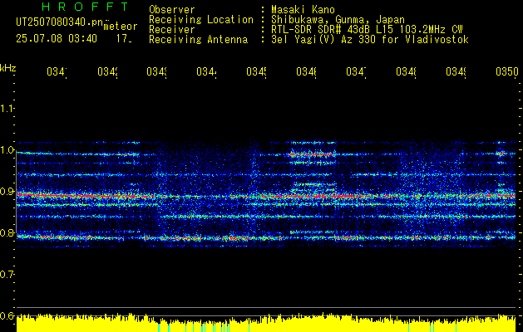Click the Receiver label
Screen dimensions: 523x332
[x=172, y=30]
